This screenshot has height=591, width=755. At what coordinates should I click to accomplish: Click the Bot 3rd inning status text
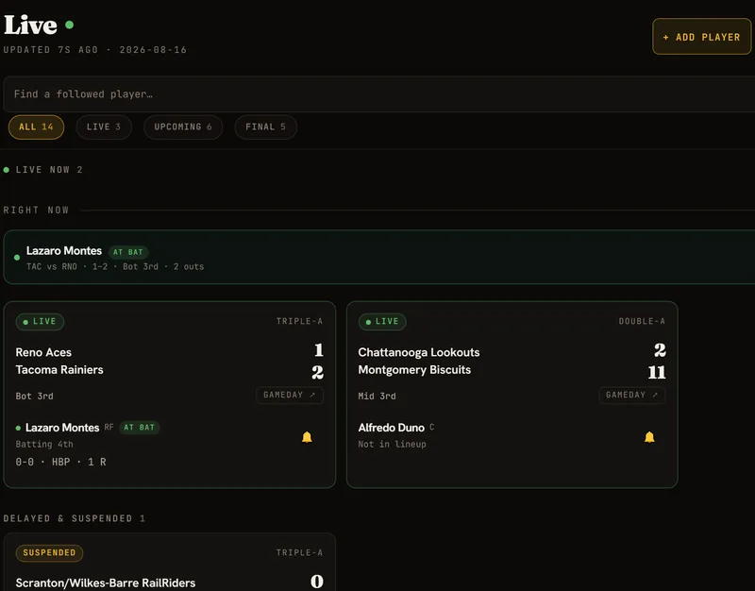(34, 396)
